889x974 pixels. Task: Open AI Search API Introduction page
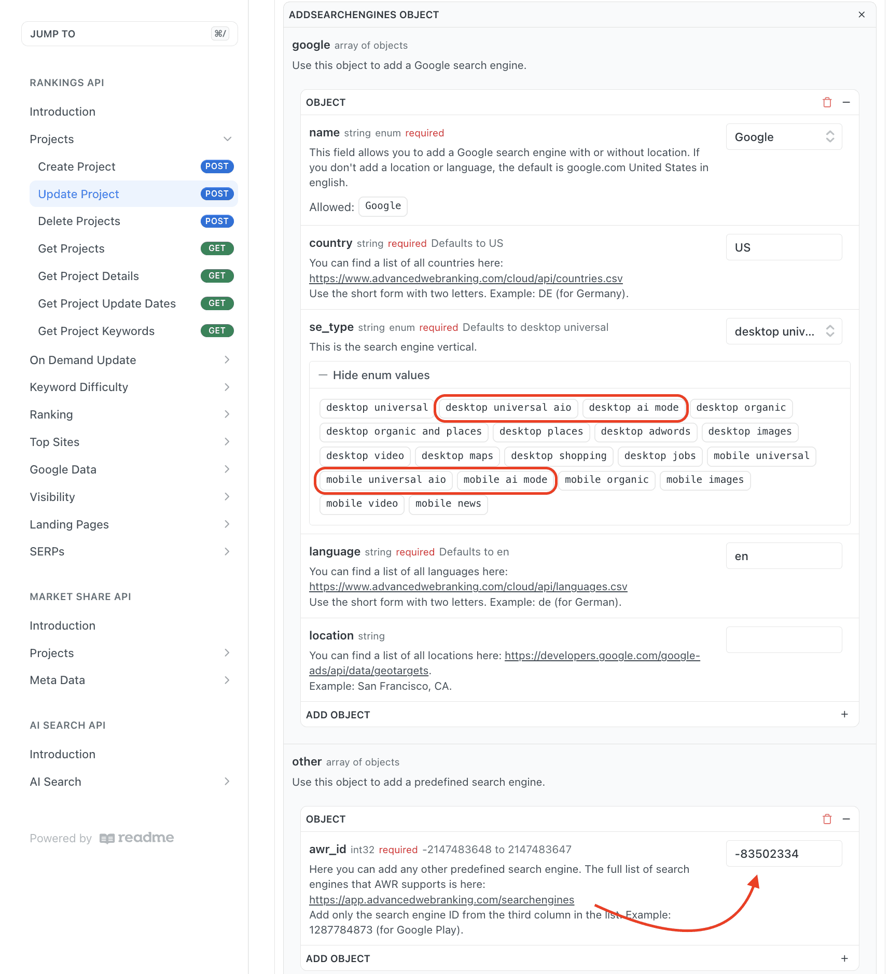click(x=62, y=754)
